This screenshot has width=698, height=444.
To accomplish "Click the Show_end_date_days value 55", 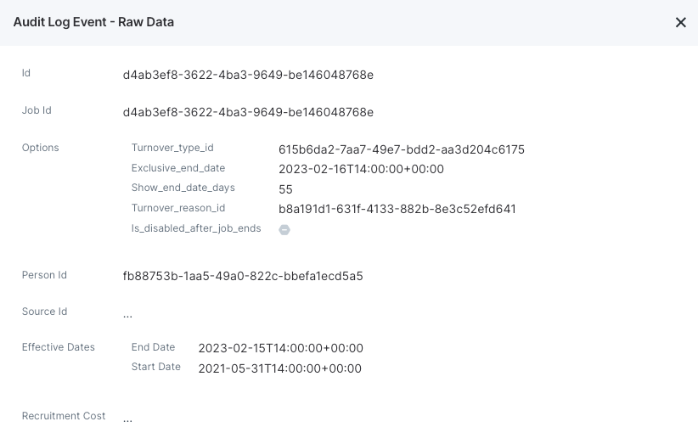I will [x=285, y=189].
